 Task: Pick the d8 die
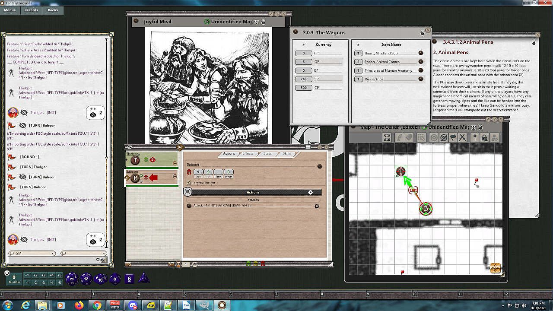pyautogui.click(x=115, y=279)
